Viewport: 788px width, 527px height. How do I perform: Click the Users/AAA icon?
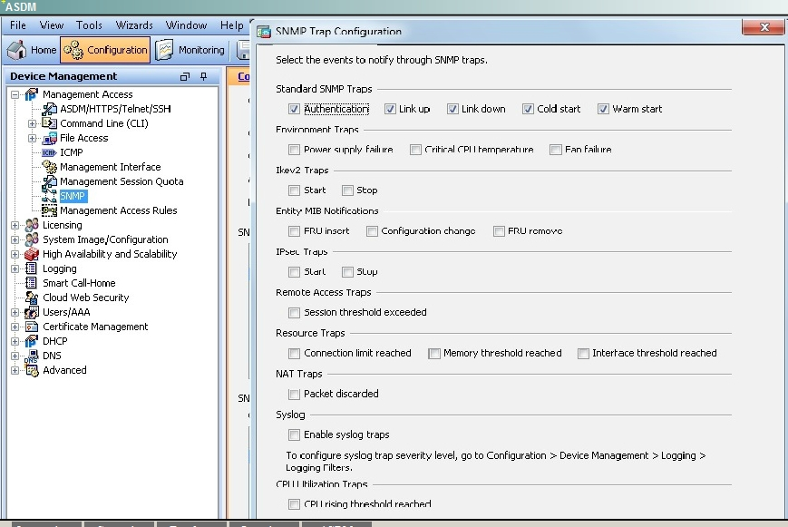32,312
